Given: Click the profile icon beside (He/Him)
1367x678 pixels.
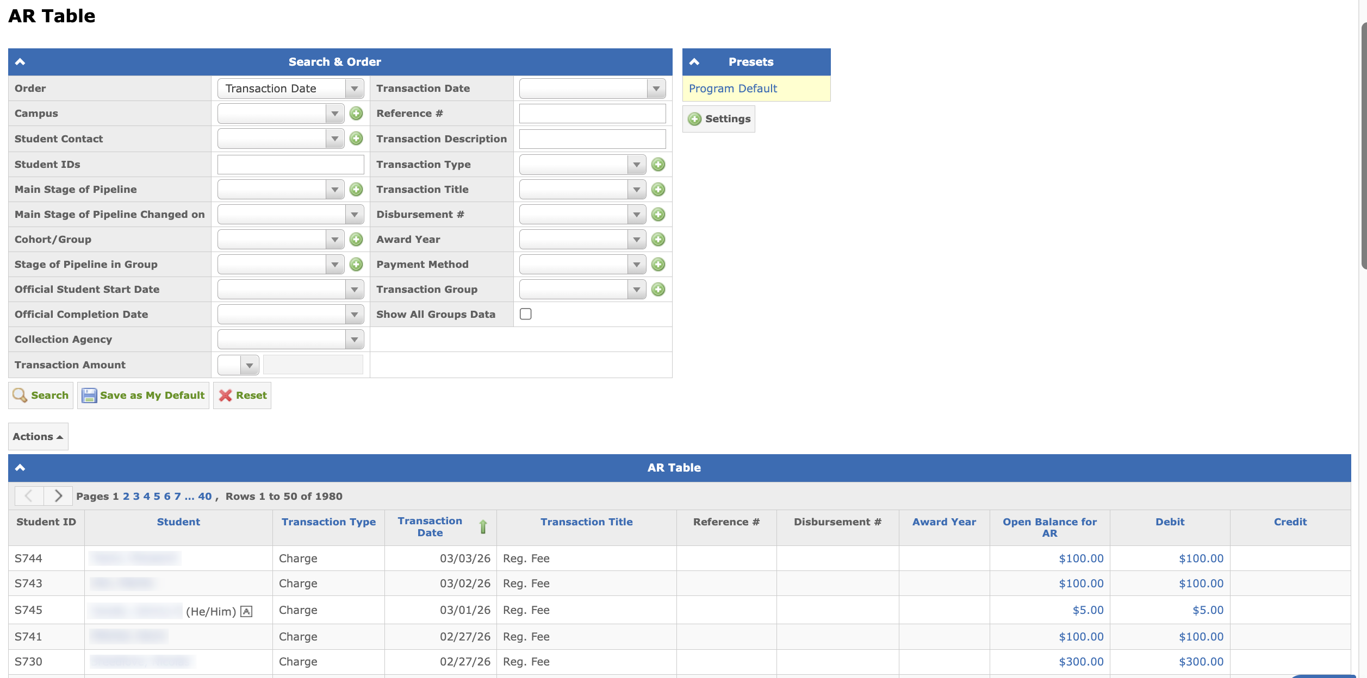Looking at the screenshot, I should pos(246,612).
